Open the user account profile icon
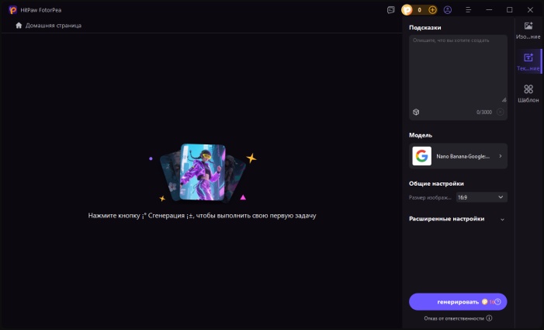The width and height of the screenshot is (544, 330). pyautogui.click(x=448, y=10)
